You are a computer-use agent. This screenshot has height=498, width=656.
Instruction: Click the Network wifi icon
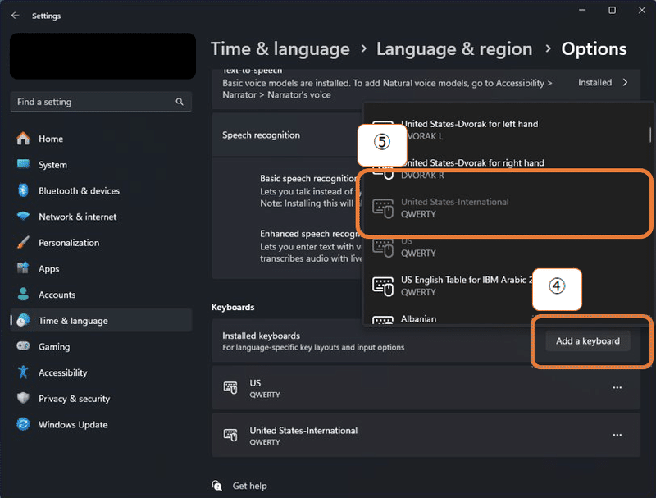[x=24, y=217]
